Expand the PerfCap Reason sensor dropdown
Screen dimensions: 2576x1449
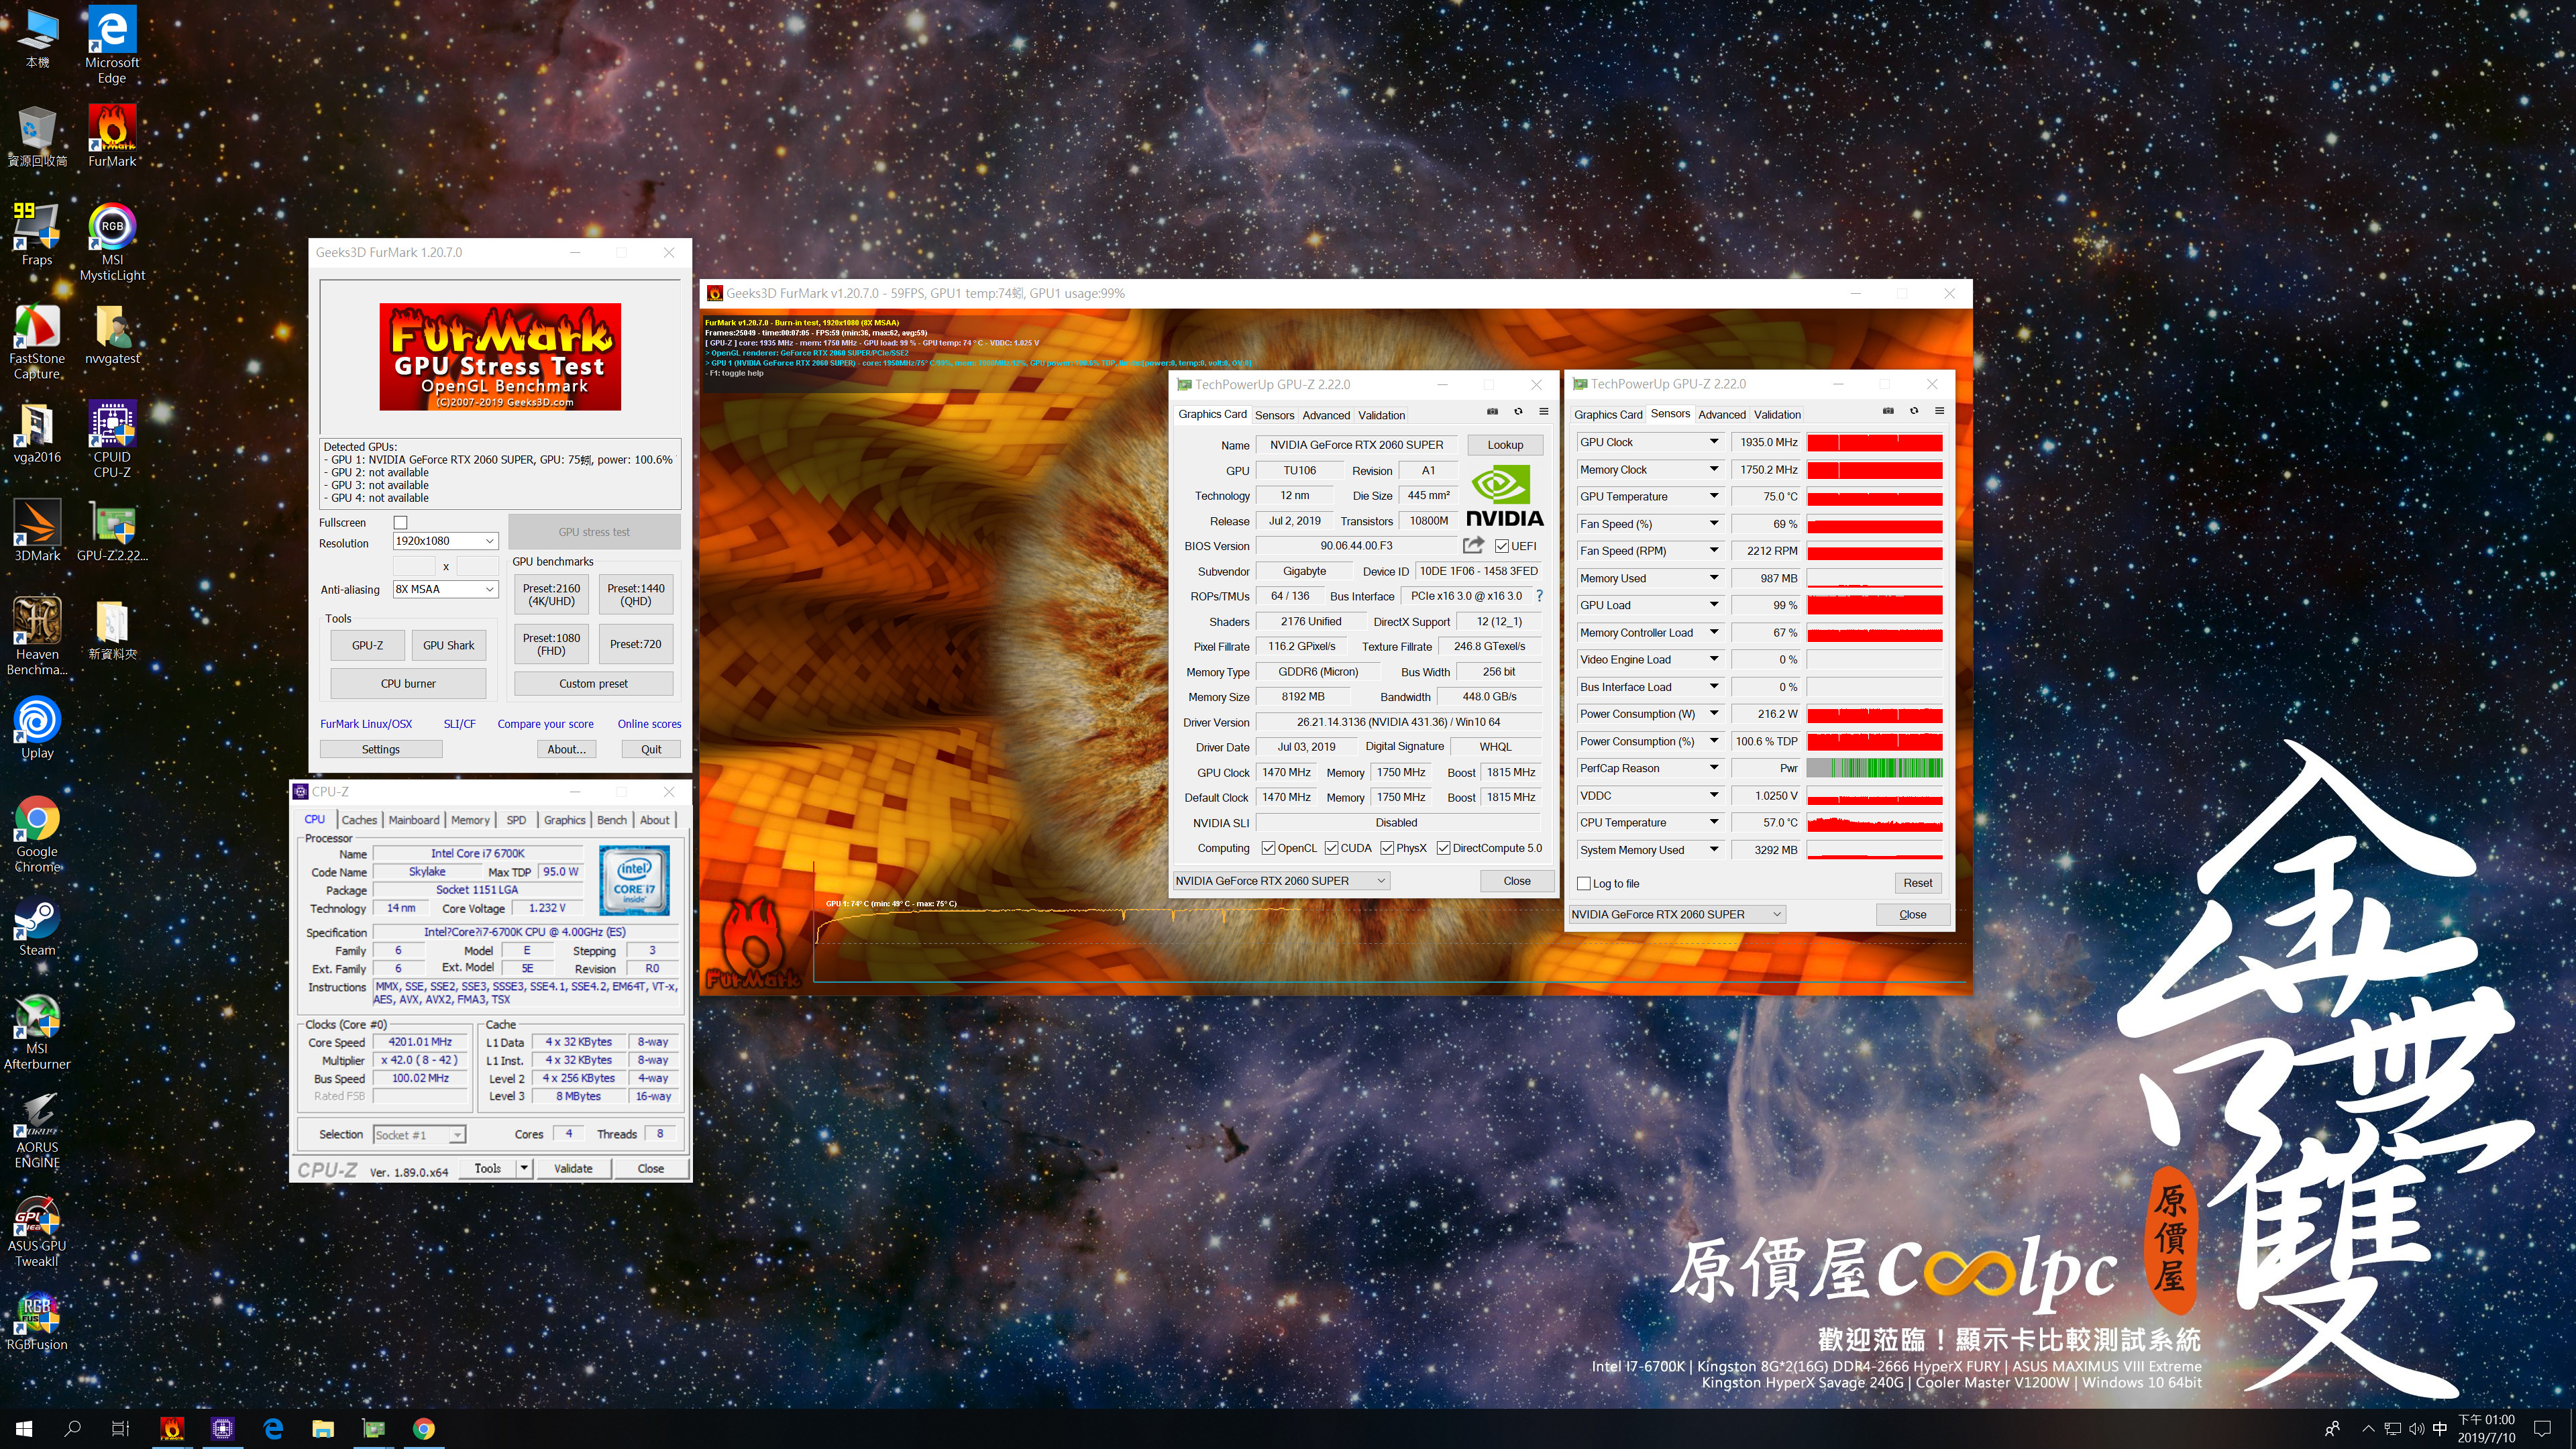(1714, 768)
